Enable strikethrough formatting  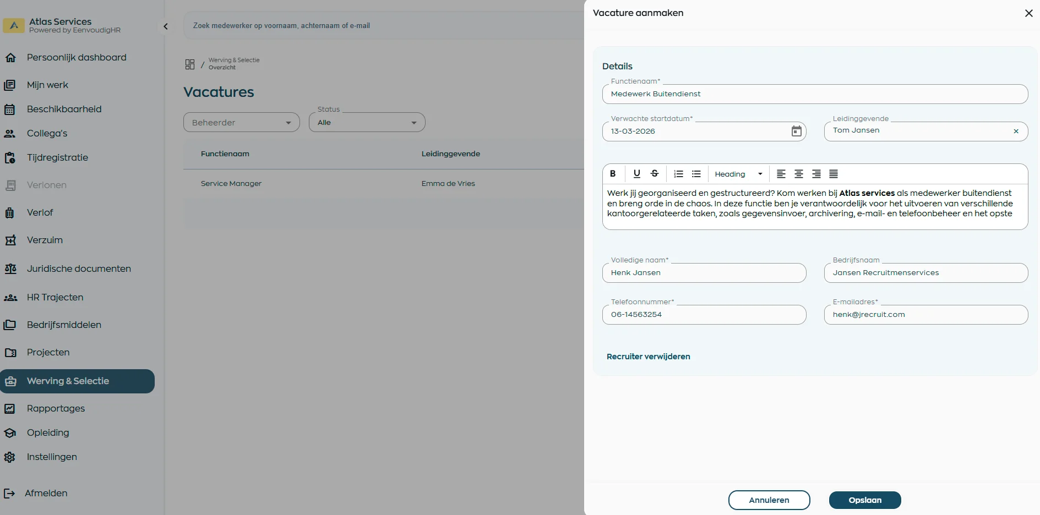655,174
